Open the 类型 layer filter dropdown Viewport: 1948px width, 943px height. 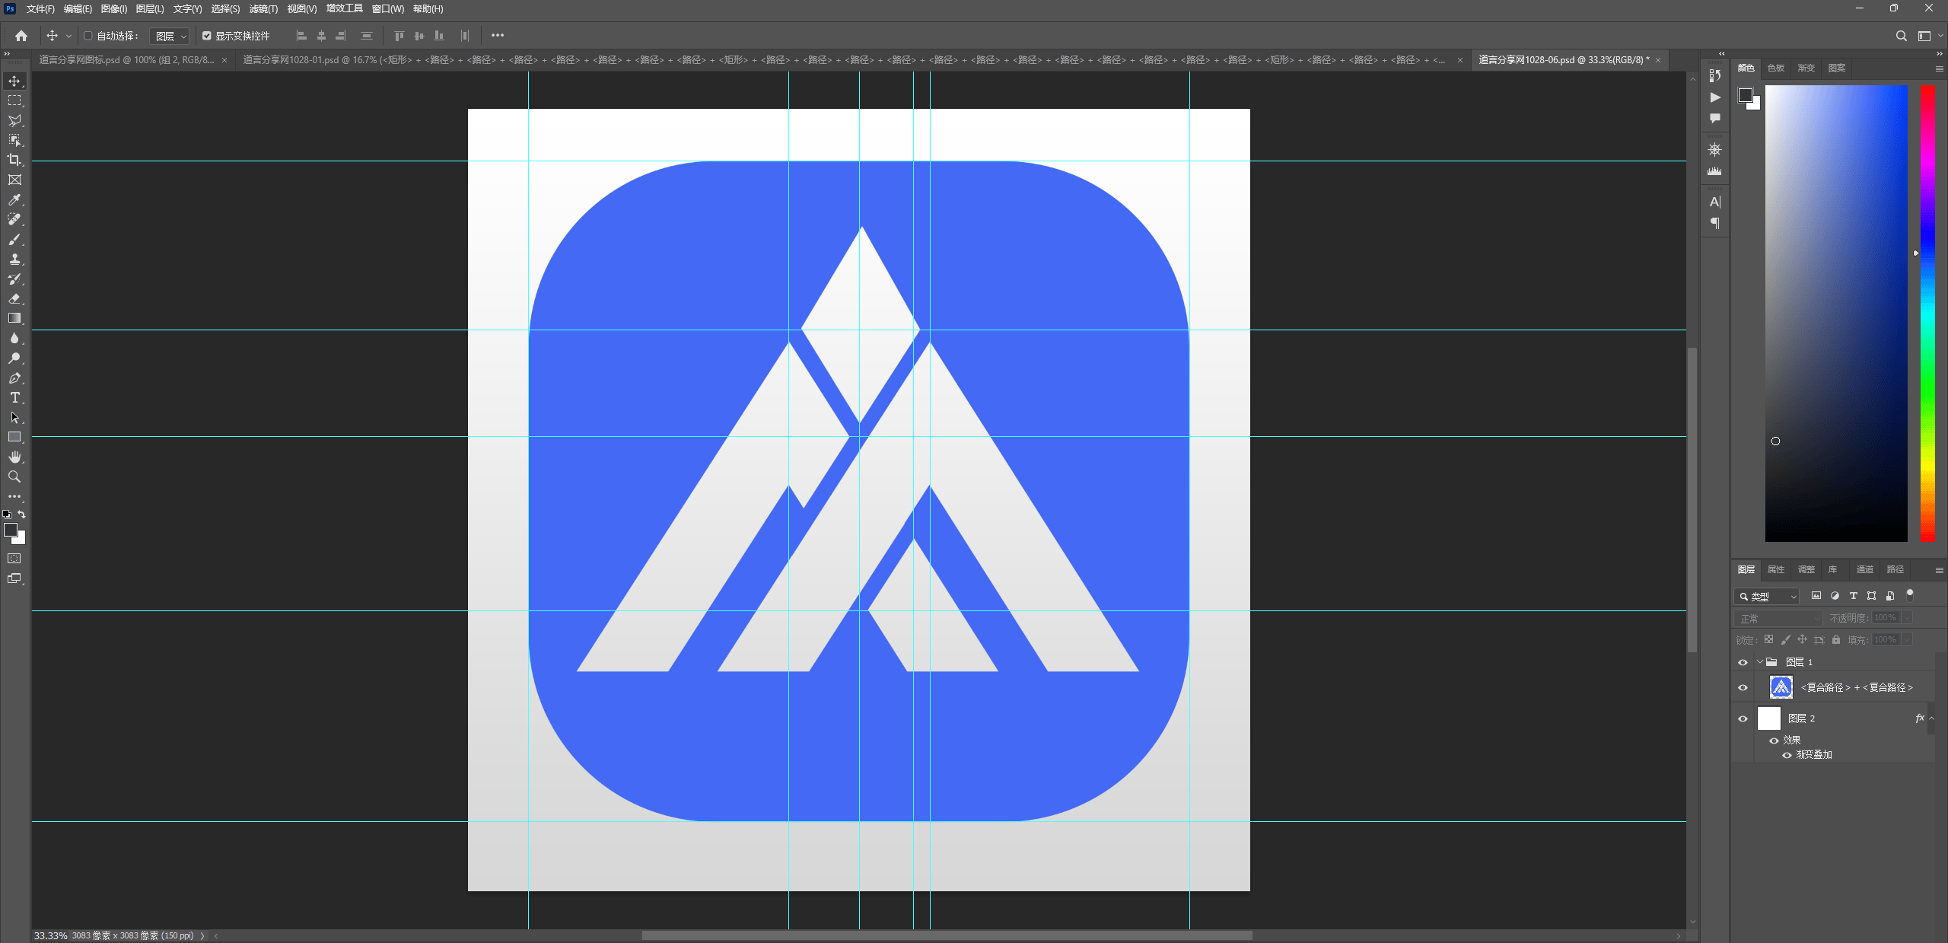[1767, 597]
